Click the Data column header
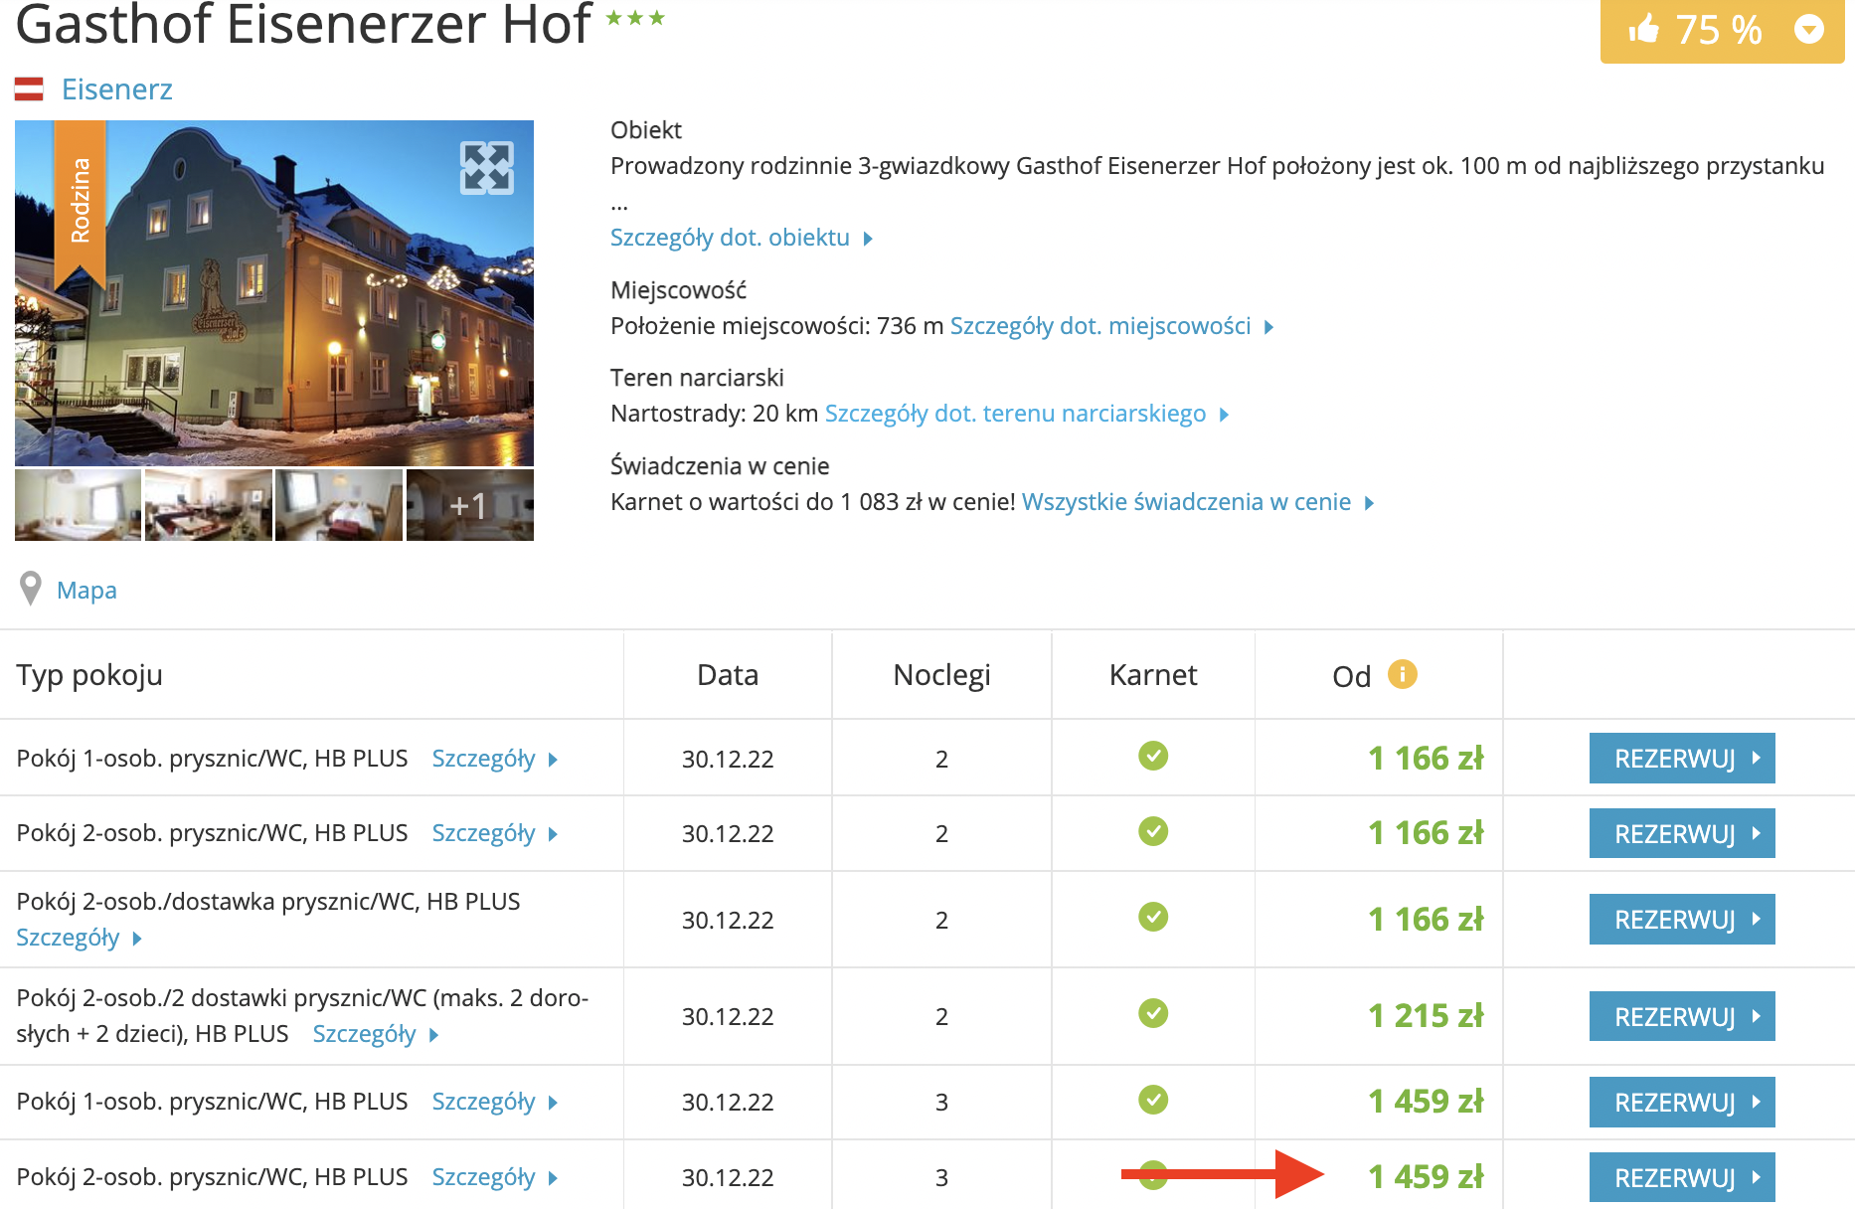The height and width of the screenshot is (1209, 1855). pyautogui.click(x=728, y=675)
